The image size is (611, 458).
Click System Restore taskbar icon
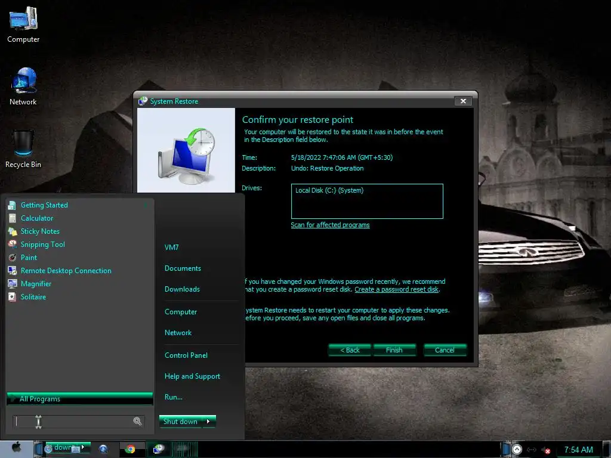click(159, 449)
